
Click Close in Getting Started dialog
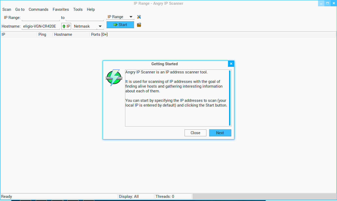click(x=195, y=133)
